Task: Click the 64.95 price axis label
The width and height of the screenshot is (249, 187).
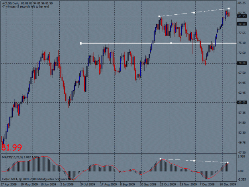Action: coord(242,83)
